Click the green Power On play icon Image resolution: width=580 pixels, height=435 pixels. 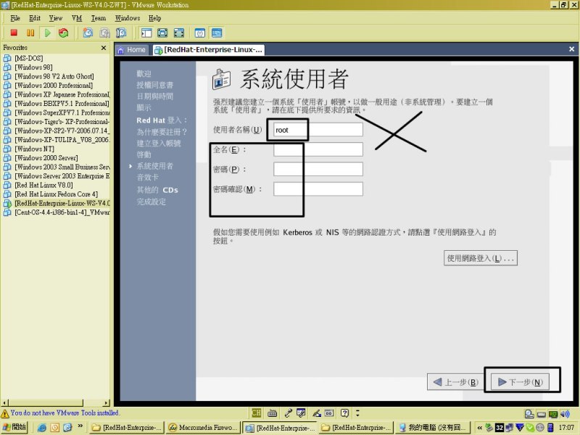tap(47, 33)
